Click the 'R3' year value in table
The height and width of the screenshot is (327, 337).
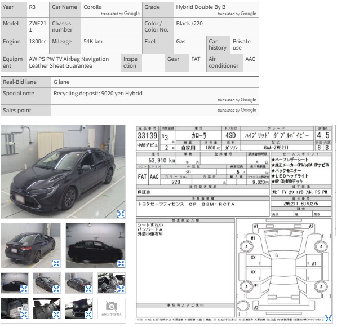pyautogui.click(x=32, y=7)
